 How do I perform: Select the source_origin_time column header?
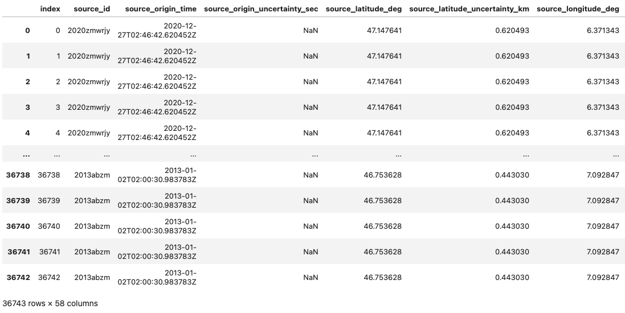(x=160, y=9)
